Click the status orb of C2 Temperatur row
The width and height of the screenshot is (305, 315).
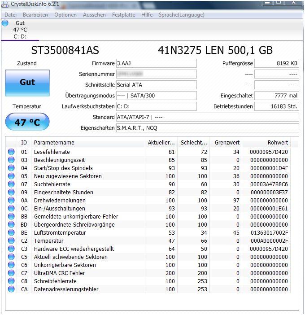pyautogui.click(x=11, y=241)
